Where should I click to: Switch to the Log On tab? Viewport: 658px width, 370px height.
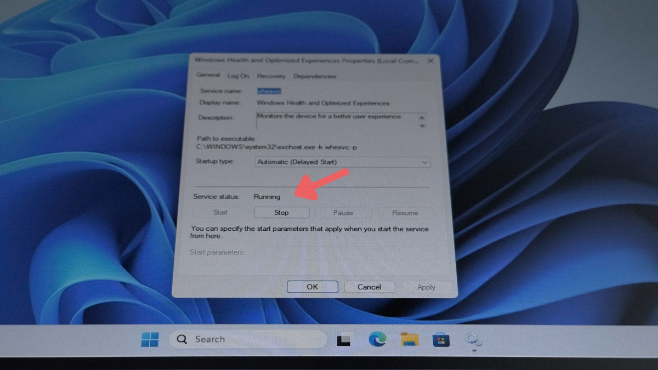point(238,76)
